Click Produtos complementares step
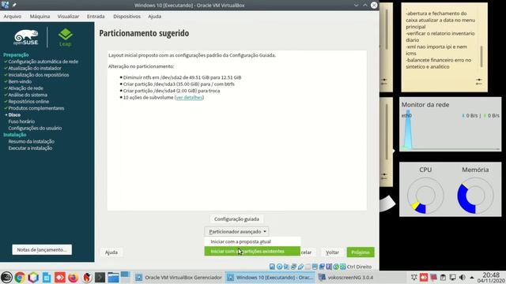506x284 pixels. pyautogui.click(x=36, y=108)
